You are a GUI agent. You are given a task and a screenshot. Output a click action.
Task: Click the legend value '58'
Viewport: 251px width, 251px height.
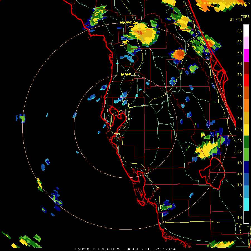point(240,53)
